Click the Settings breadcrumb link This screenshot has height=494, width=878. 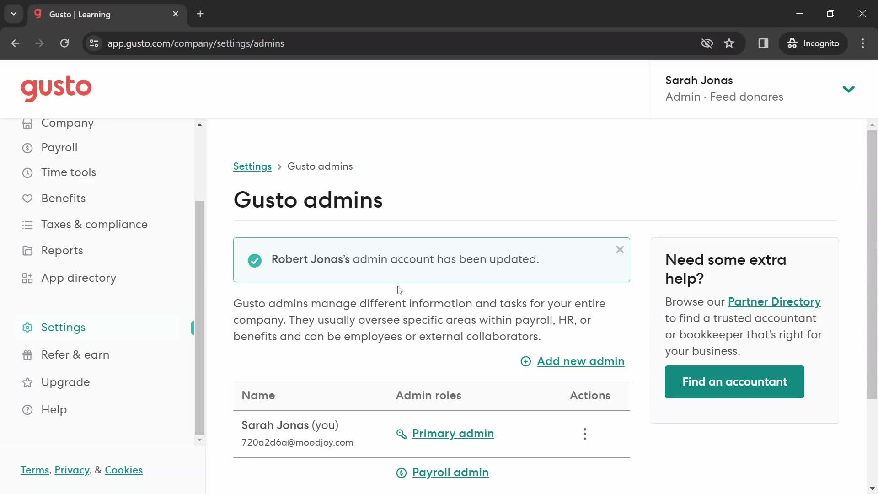252,166
